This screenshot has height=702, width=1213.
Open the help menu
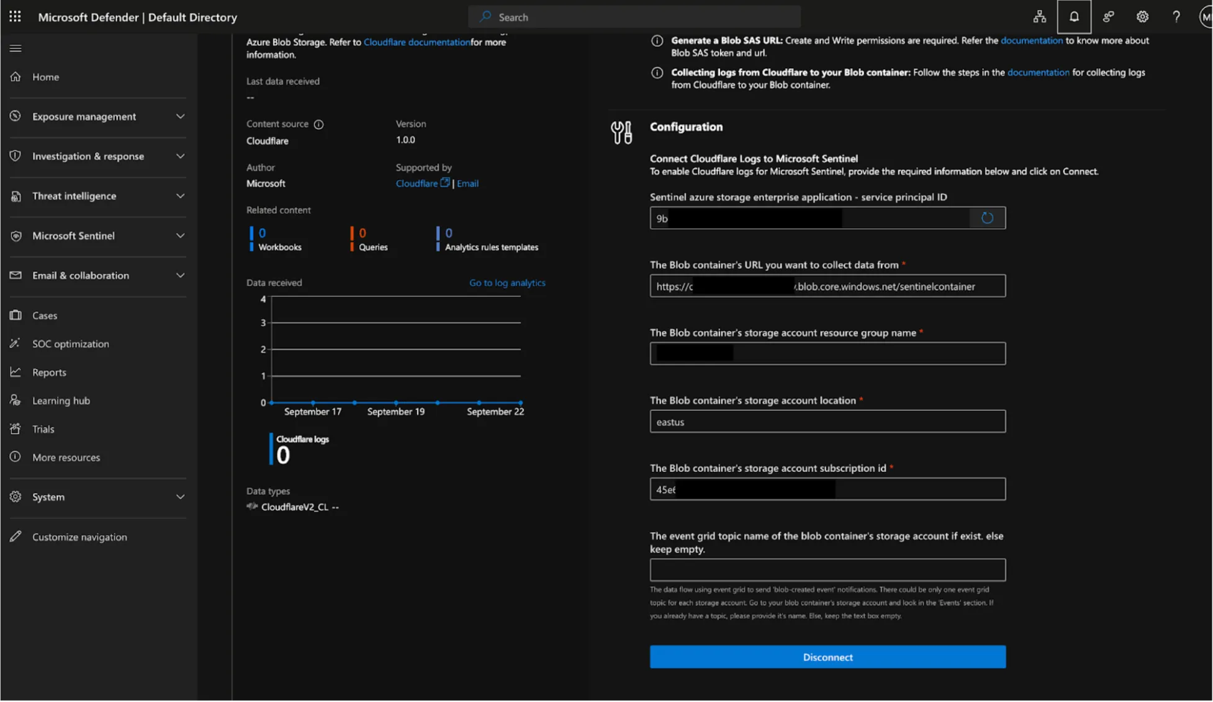(1176, 17)
